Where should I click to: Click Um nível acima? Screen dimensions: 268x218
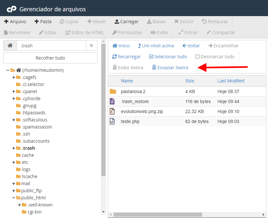coord(156,46)
